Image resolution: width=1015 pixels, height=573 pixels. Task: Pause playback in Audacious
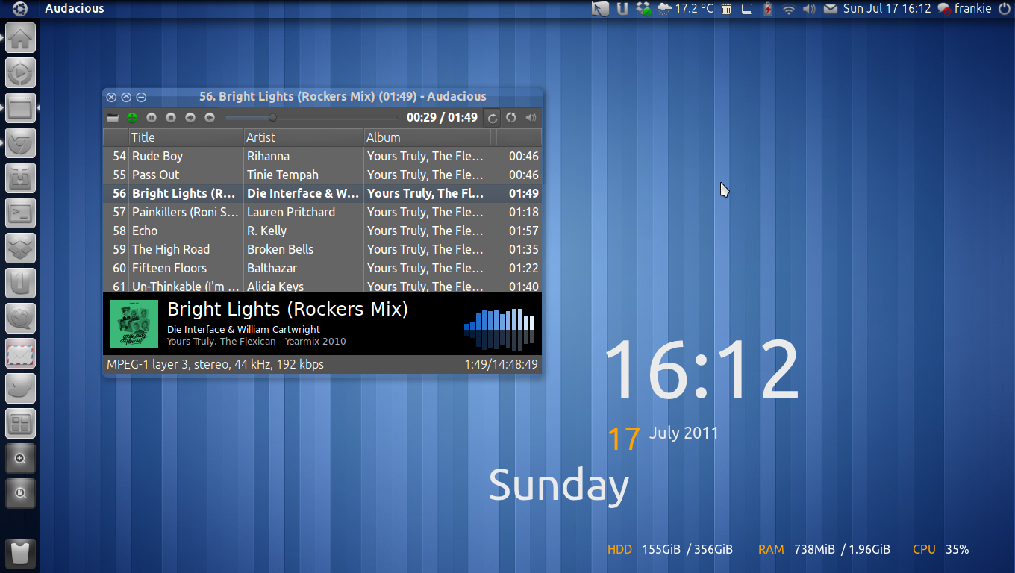pyautogui.click(x=152, y=117)
